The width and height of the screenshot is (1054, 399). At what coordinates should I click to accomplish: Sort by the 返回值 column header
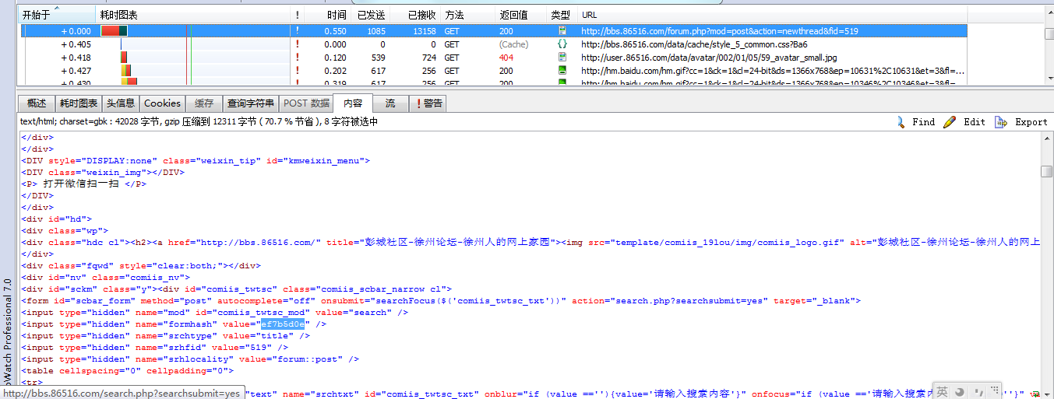[520, 15]
